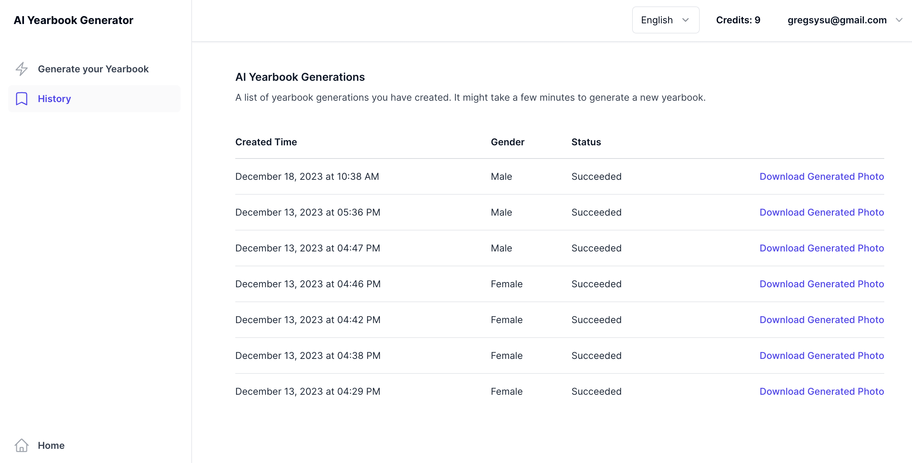Click Male in the 05:36 PM row

click(x=501, y=212)
